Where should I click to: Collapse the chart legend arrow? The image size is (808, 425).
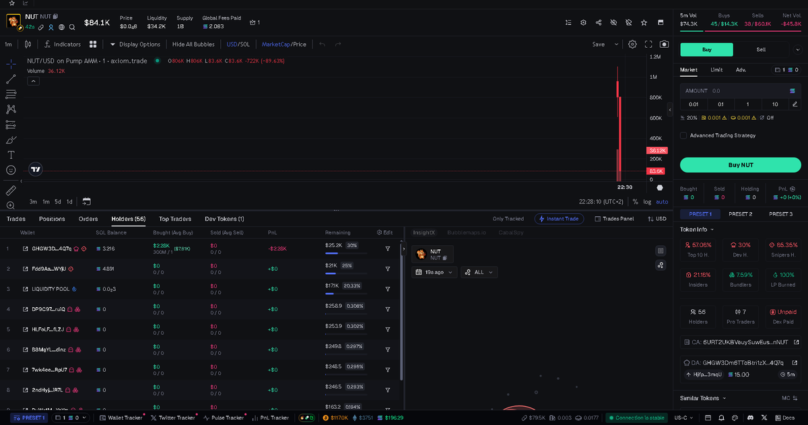[x=33, y=81]
